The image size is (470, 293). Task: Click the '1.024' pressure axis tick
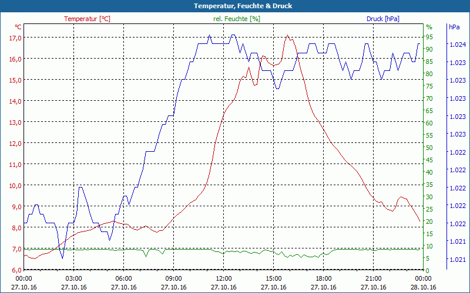(x=458, y=45)
